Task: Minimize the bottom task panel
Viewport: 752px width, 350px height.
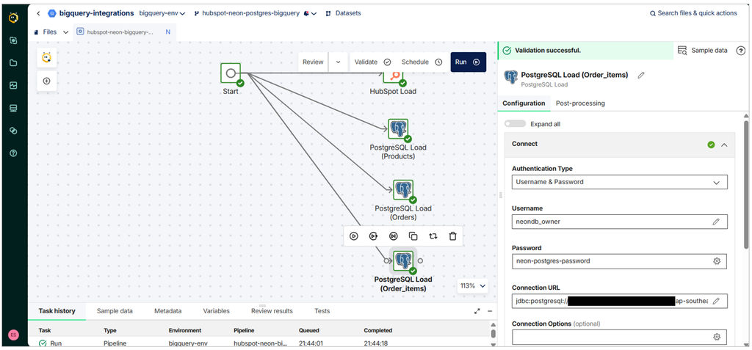Action: point(490,311)
